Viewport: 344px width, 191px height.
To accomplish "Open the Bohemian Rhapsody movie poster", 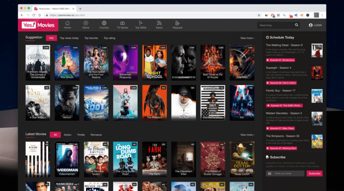I will coord(125,63).
